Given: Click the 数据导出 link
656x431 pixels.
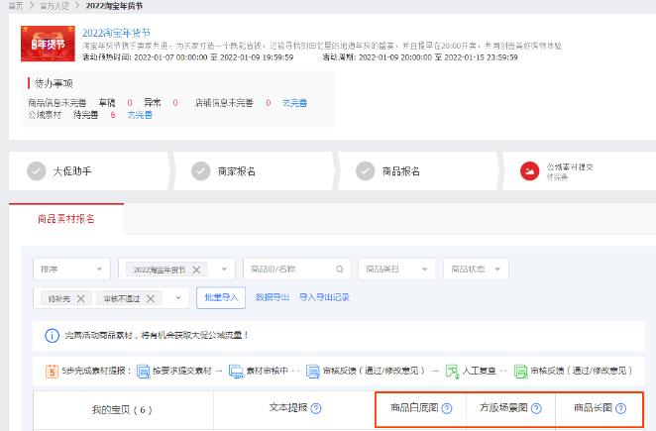Looking at the screenshot, I should tap(273, 297).
